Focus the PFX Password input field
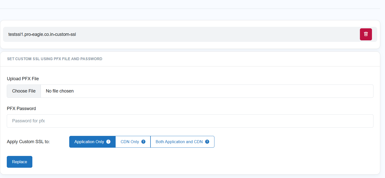 click(190, 121)
